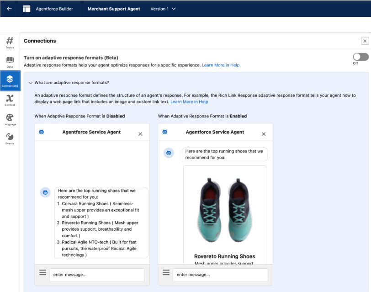Screen dimensions: 371x292
Task: Open the Language sidebar panel
Action: [10, 119]
